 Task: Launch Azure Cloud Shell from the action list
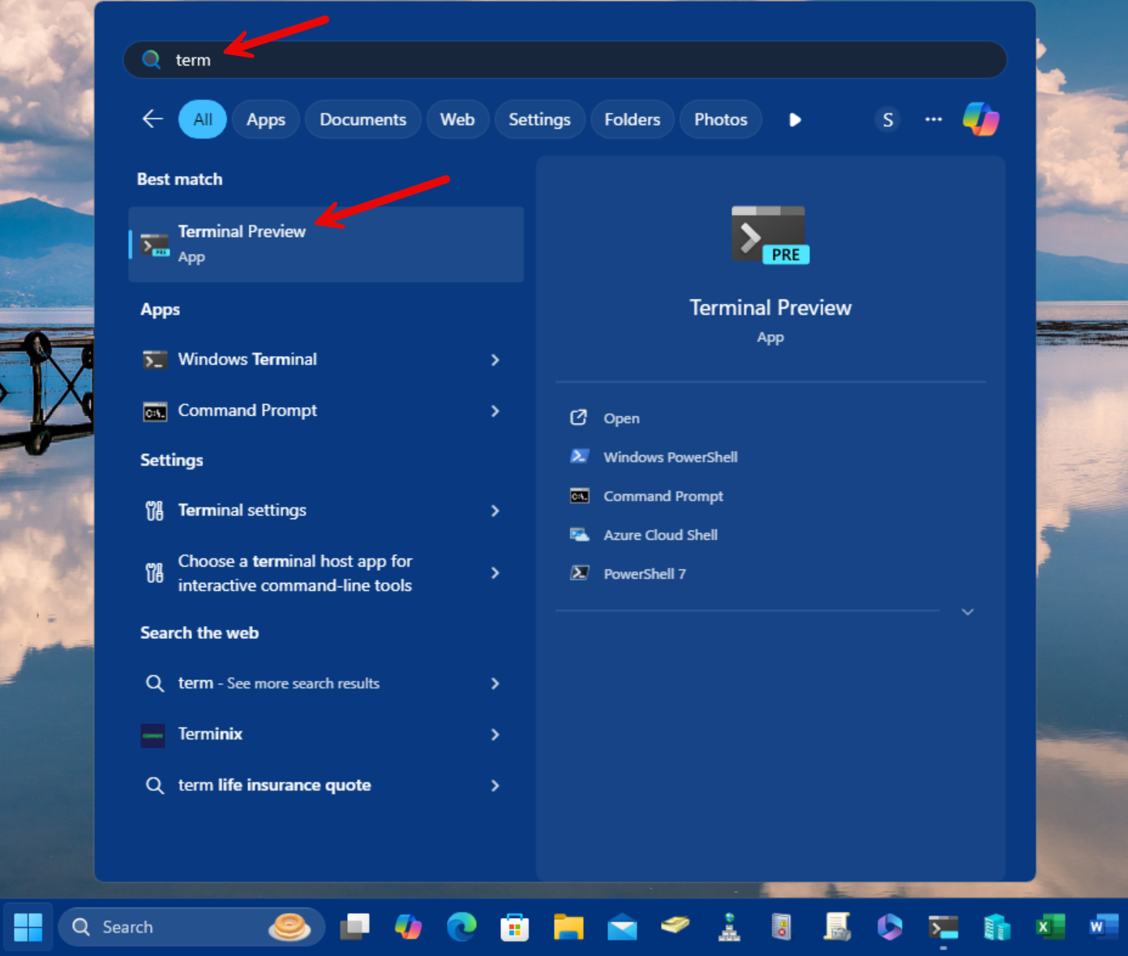660,535
